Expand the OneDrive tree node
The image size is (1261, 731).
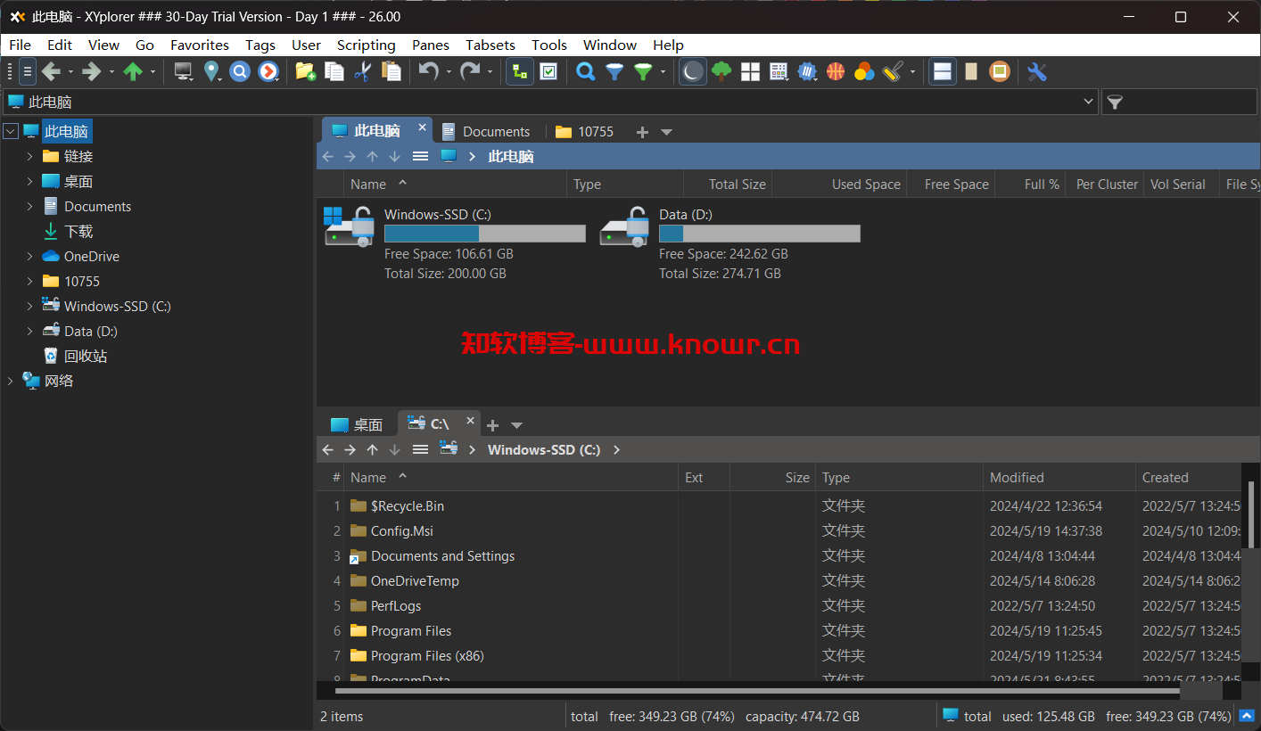pyautogui.click(x=29, y=256)
